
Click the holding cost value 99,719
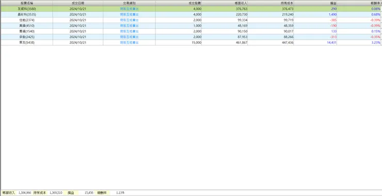(x=289, y=20)
